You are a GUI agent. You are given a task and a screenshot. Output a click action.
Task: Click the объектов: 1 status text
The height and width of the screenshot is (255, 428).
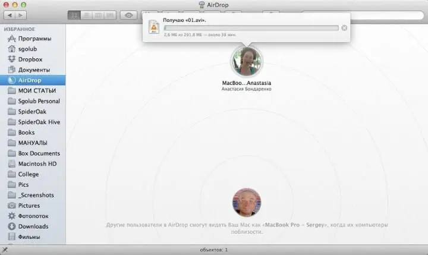tap(214, 250)
